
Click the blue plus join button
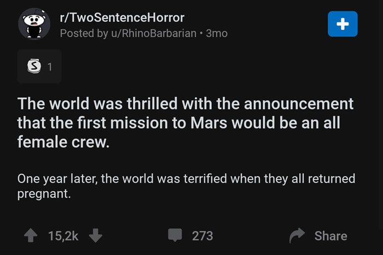(x=343, y=24)
